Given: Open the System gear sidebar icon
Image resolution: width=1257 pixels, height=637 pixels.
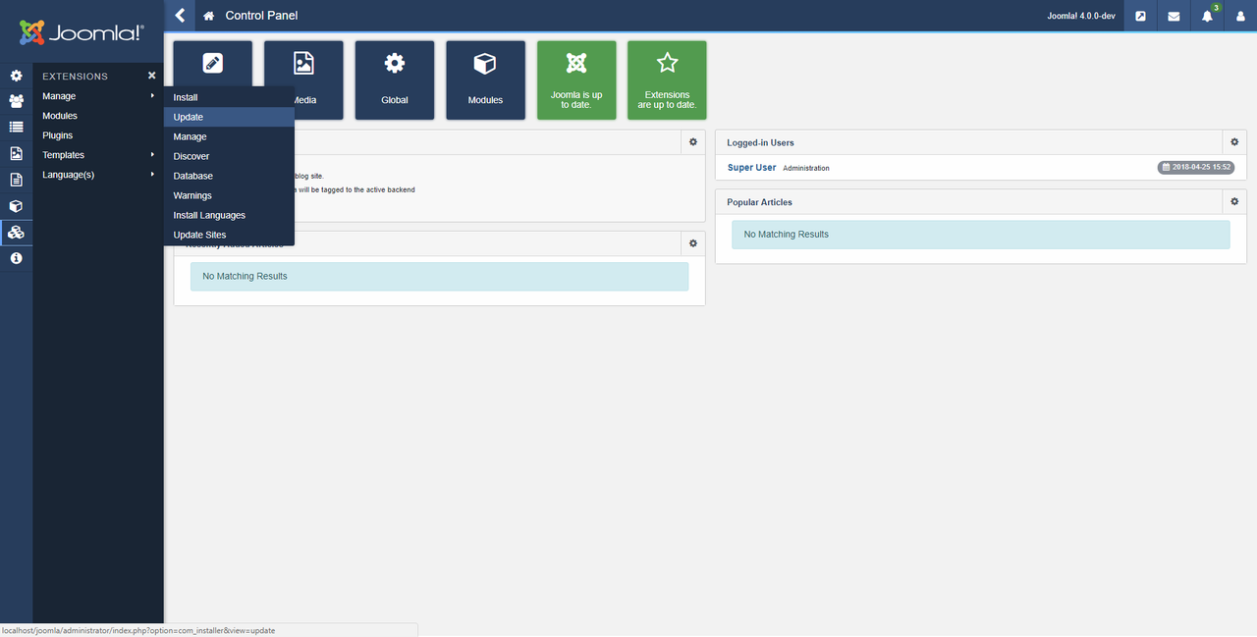Looking at the screenshot, I should tap(16, 76).
